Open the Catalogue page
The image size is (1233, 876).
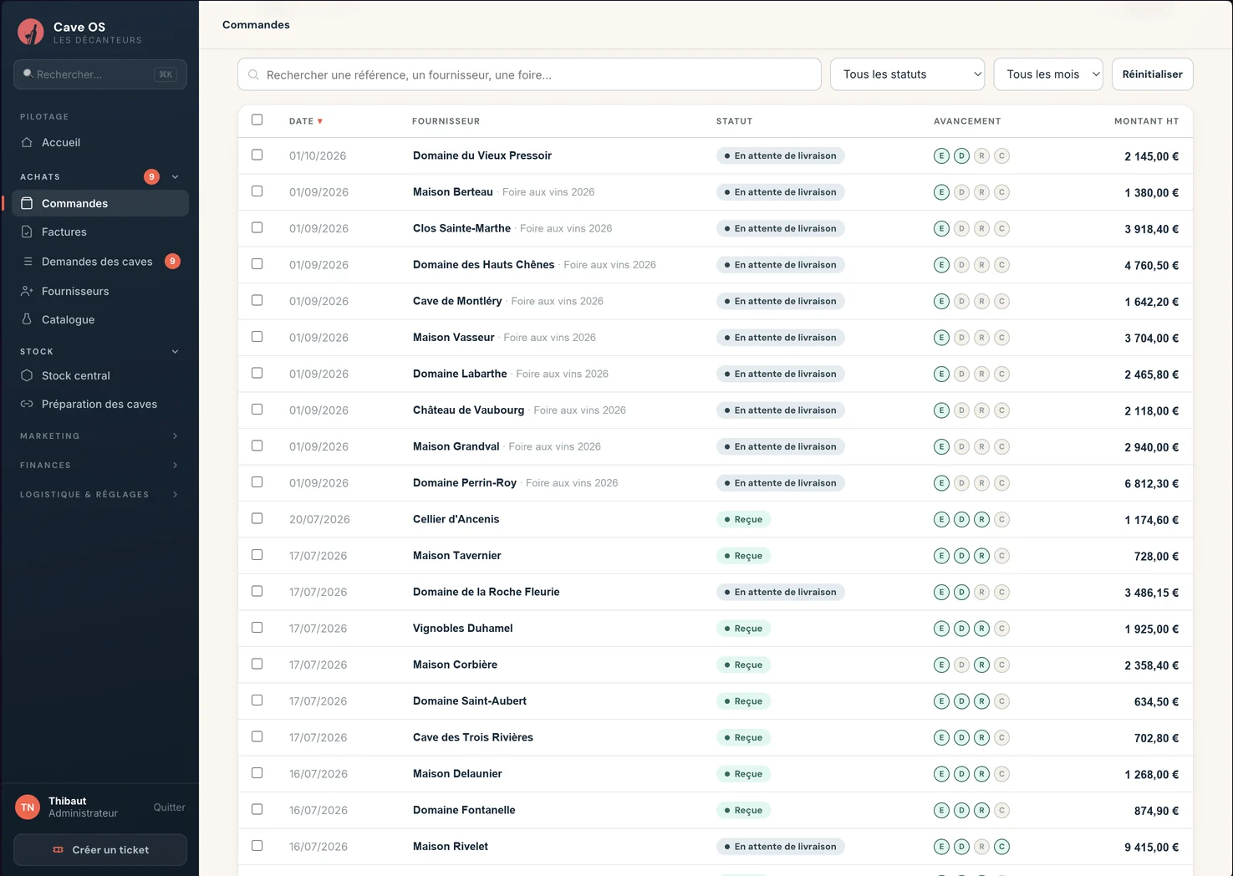99,319
